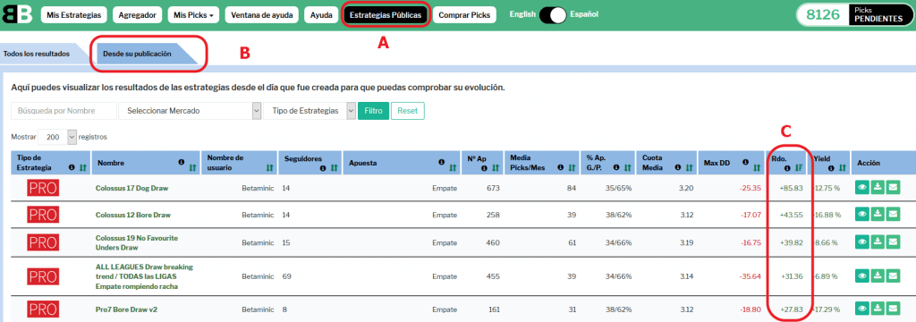View the Colossus 17 Dog Draw strategy (eye icon)
The image size is (916, 322).
pyautogui.click(x=861, y=188)
